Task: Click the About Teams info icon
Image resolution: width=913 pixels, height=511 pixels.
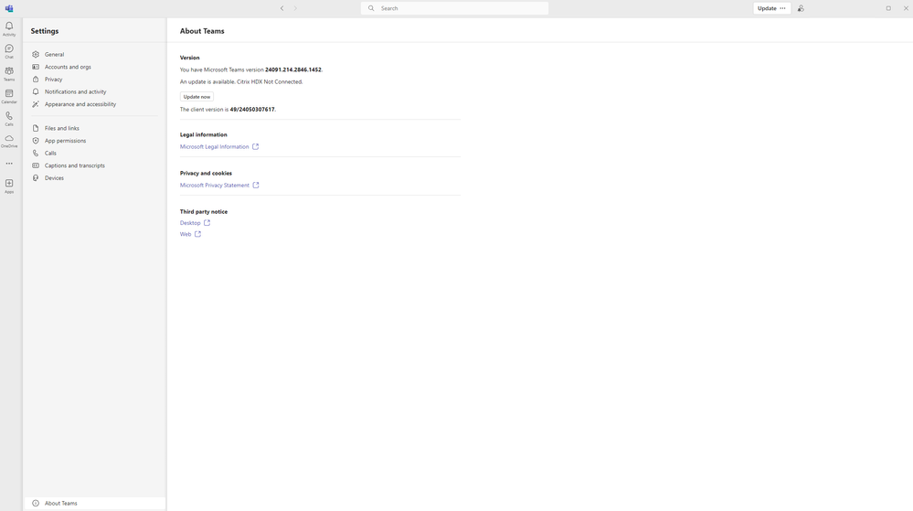Action: click(36, 504)
